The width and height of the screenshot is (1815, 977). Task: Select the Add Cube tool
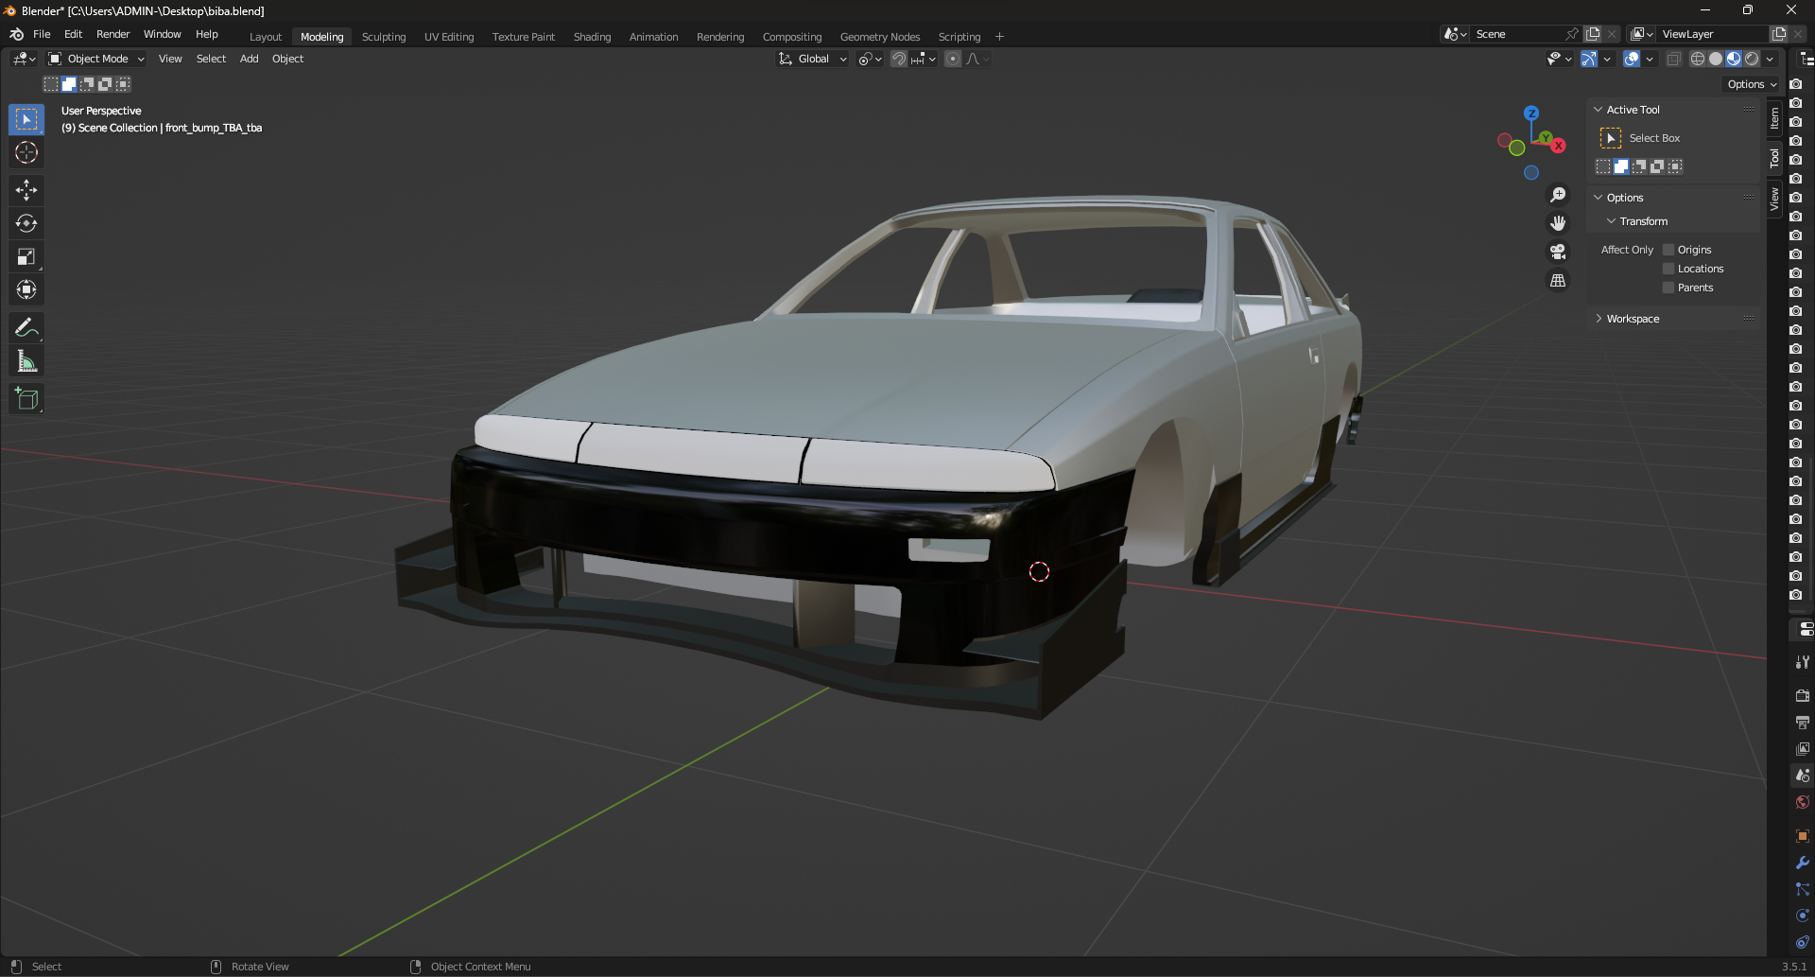coord(26,399)
